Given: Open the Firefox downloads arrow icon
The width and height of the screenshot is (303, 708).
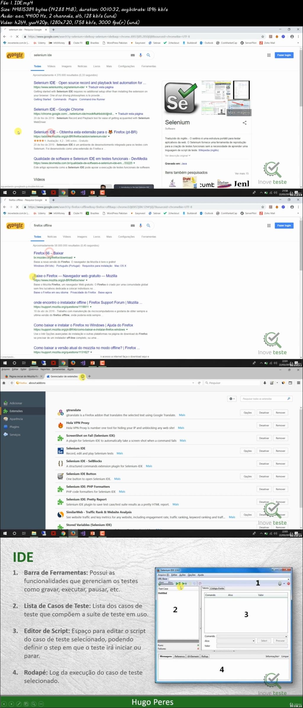Looking at the screenshot, I should click(x=265, y=383).
